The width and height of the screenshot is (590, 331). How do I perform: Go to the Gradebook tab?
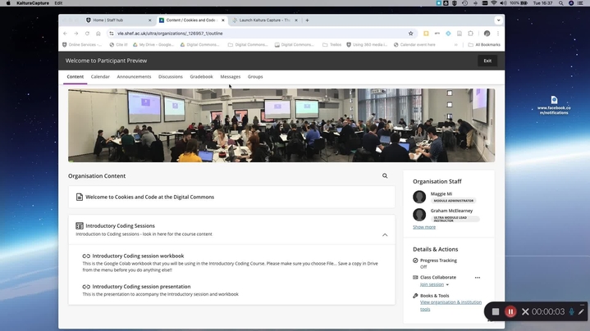(x=201, y=77)
